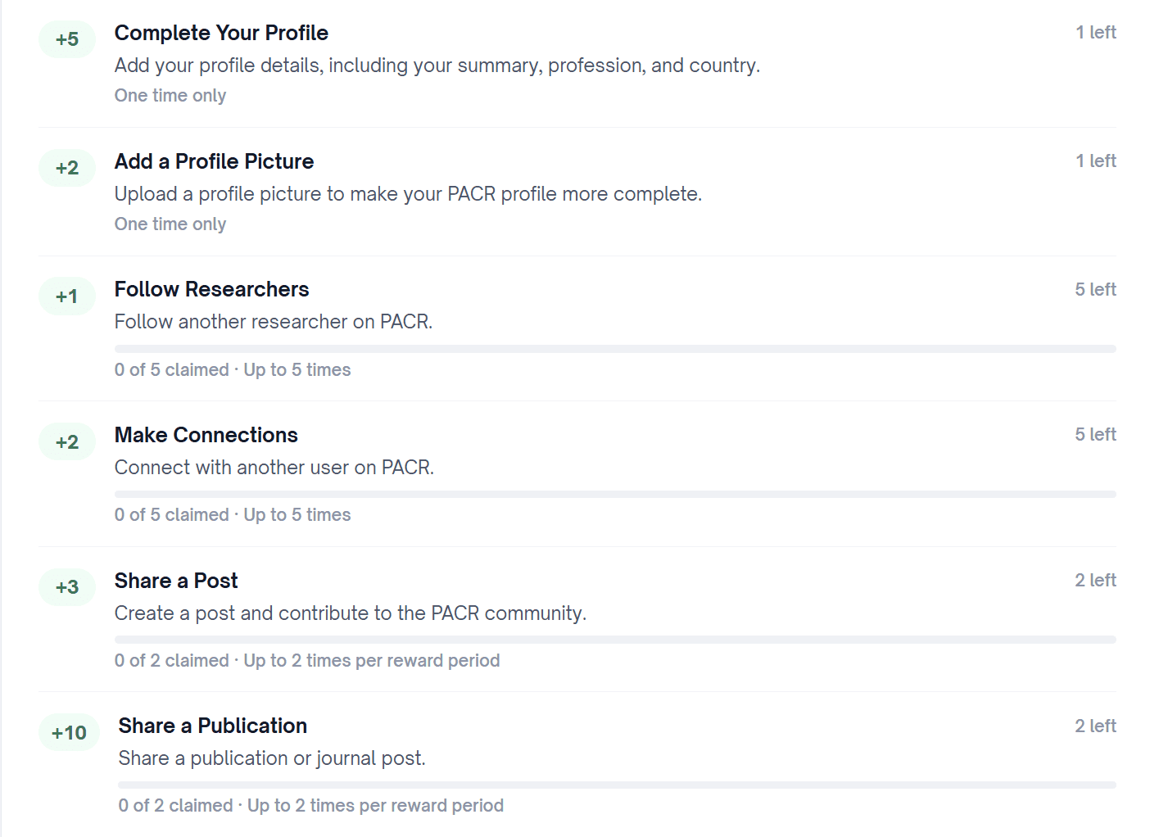Select the Make Connections heading
Screen dimensions: 1150x837
(206, 435)
